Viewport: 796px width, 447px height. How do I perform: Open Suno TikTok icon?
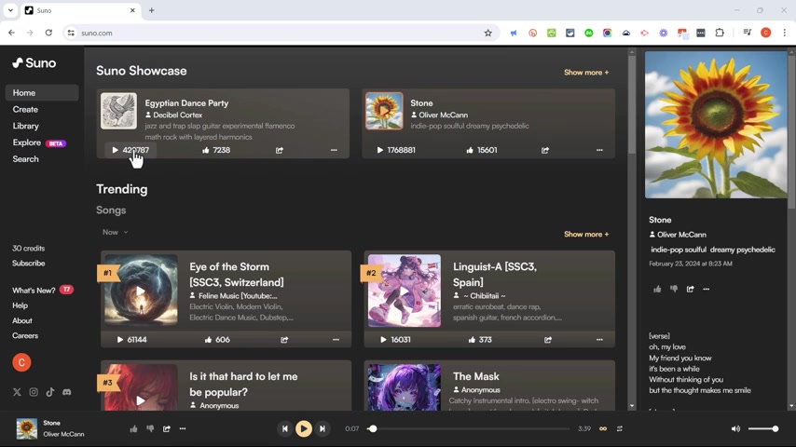point(49,392)
